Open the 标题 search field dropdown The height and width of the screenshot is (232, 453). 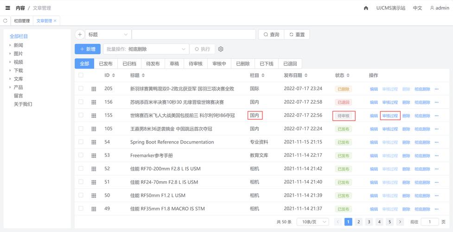point(108,35)
